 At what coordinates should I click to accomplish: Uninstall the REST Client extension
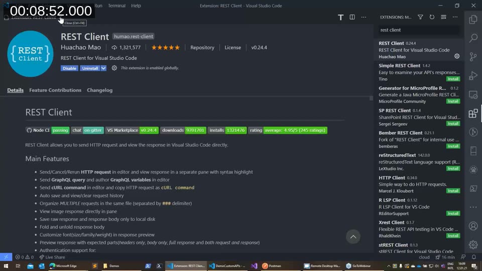click(90, 68)
